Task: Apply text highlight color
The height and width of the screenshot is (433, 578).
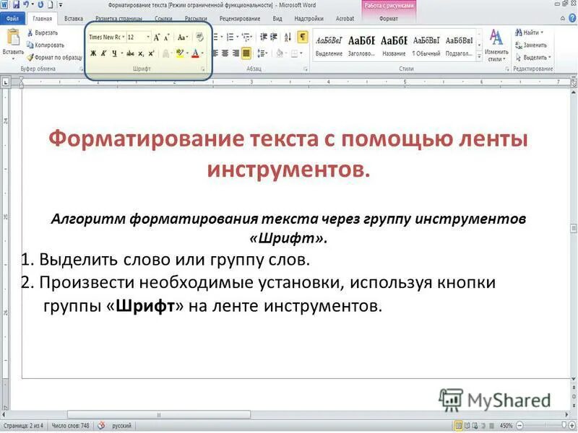Action: tap(180, 52)
